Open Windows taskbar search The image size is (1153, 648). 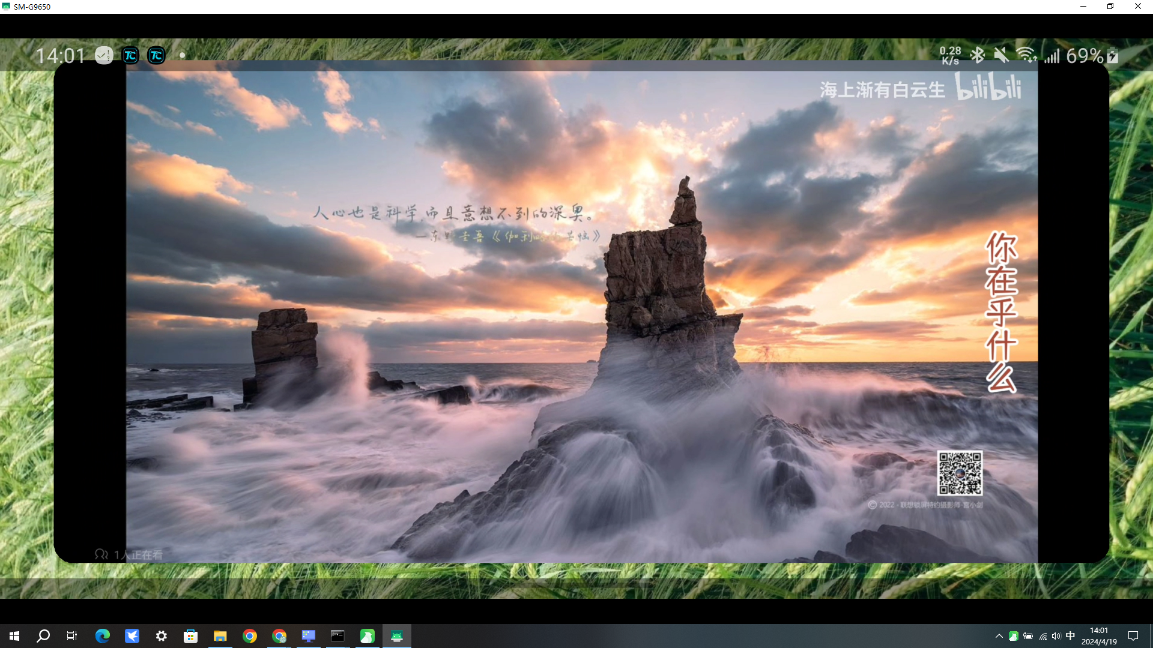[x=43, y=636]
